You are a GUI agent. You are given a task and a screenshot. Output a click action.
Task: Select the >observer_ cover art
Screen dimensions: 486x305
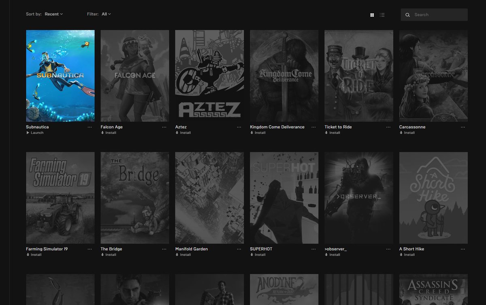[x=359, y=198]
